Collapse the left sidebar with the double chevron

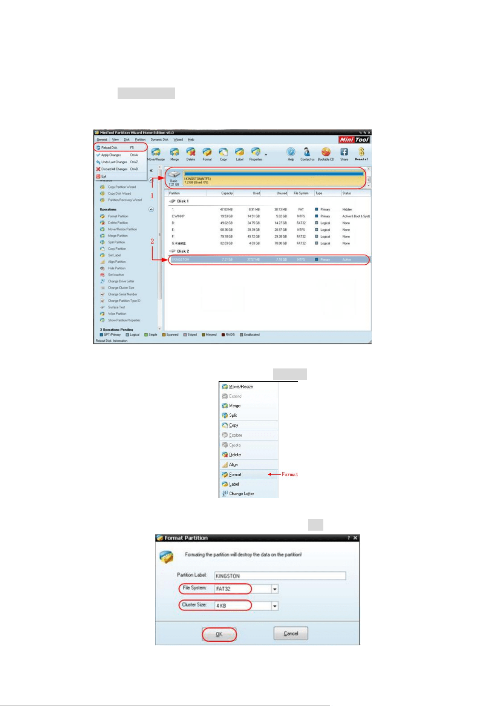(151, 170)
